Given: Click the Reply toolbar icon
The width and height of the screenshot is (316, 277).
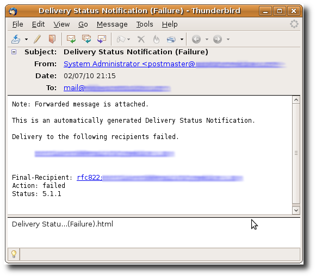Looking at the screenshot, I should click(x=71, y=39).
